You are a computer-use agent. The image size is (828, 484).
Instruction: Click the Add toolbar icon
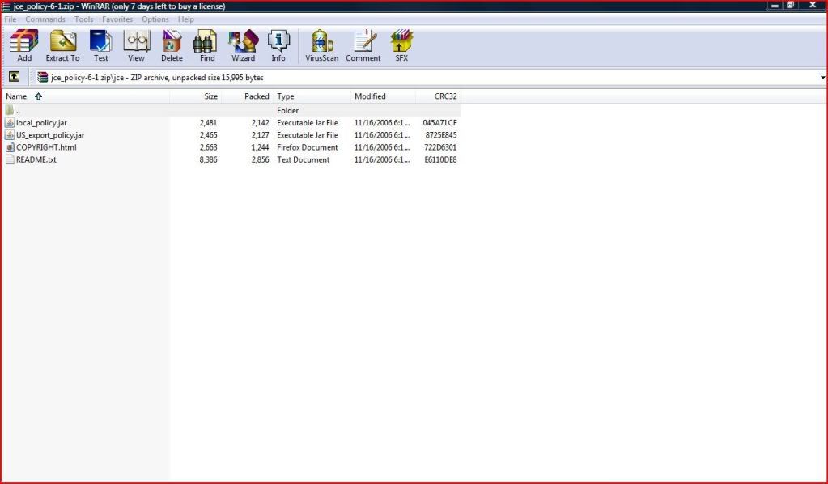24,45
